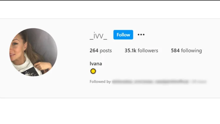
Task: Open the three-dot more options menu
Action: coord(141,35)
